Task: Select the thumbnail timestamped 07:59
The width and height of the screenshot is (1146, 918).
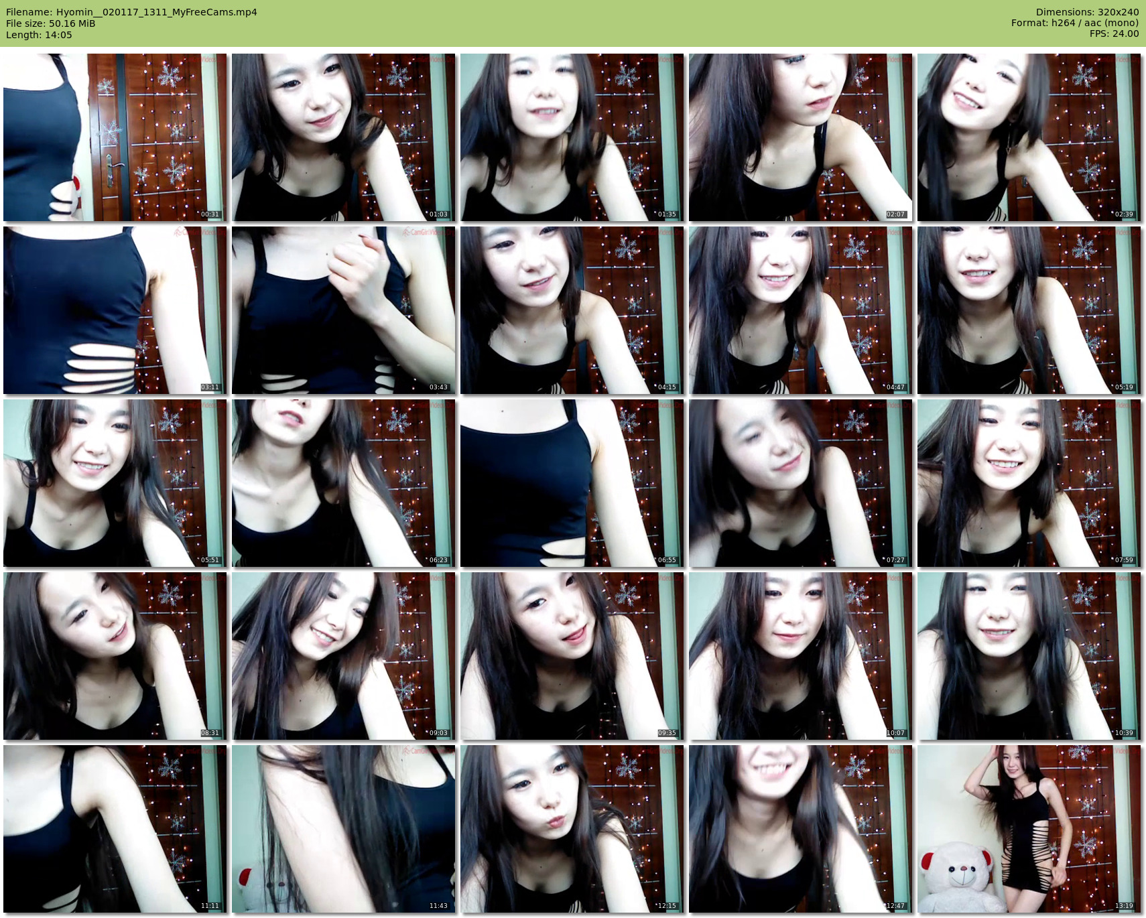Action: click(x=1029, y=483)
